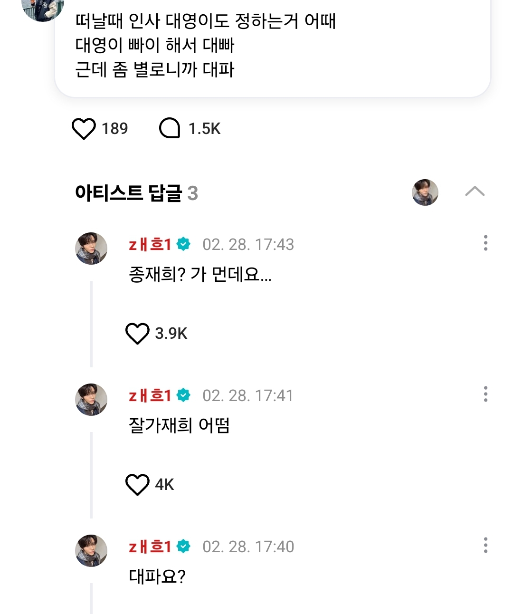This screenshot has height=614, width=513.
Task: Tap verified badge on 17:40 reply
Action: pyautogui.click(x=183, y=547)
